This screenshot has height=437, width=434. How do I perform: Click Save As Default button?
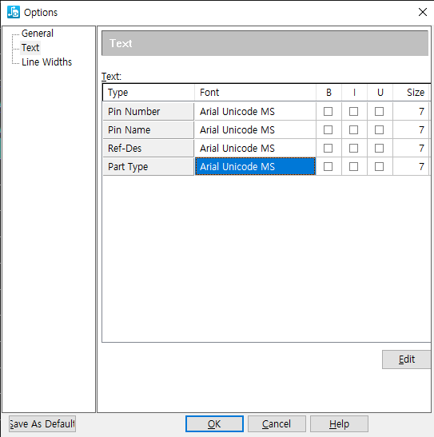[42, 424]
